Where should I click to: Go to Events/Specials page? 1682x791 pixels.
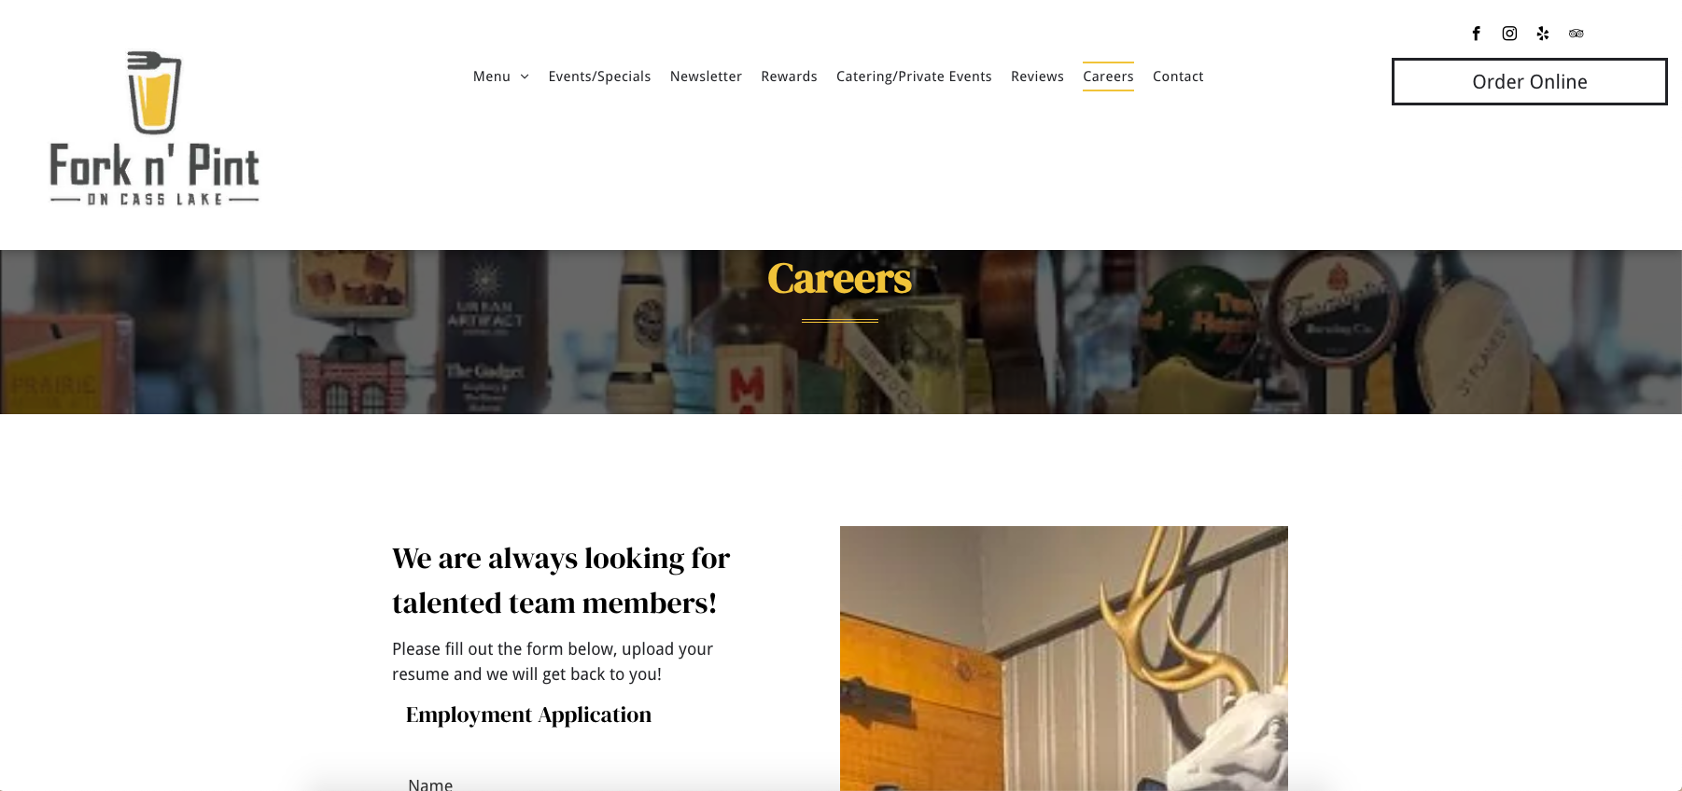tap(599, 76)
